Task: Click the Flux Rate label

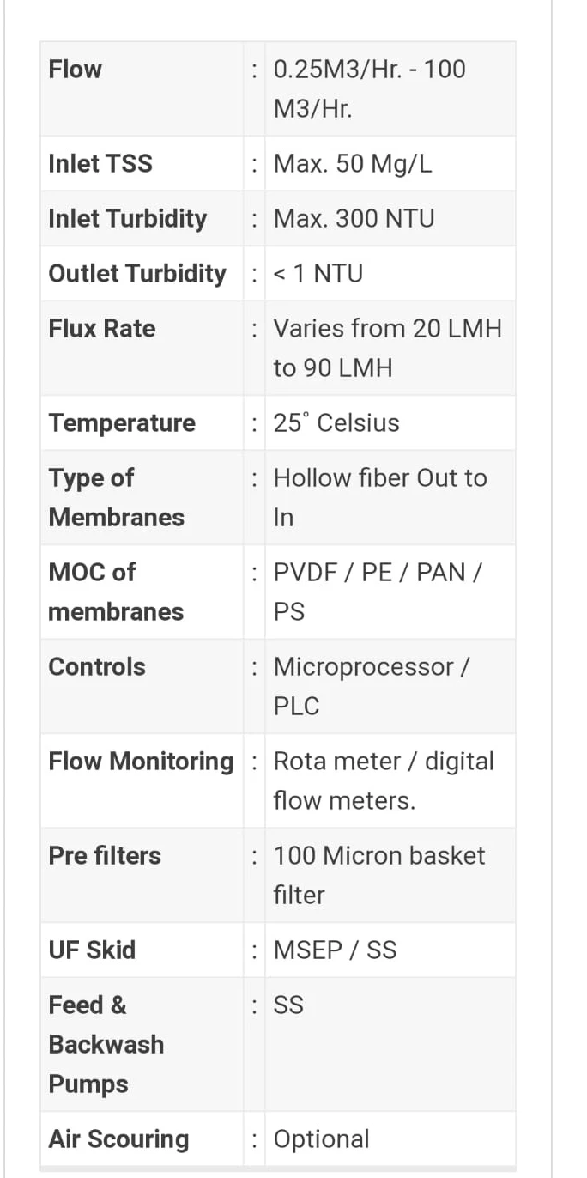Action: point(102,328)
